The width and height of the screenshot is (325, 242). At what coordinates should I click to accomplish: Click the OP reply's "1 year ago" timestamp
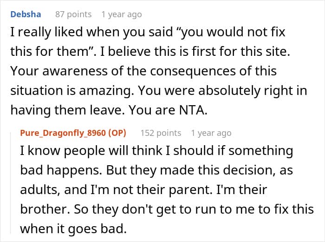pos(211,133)
